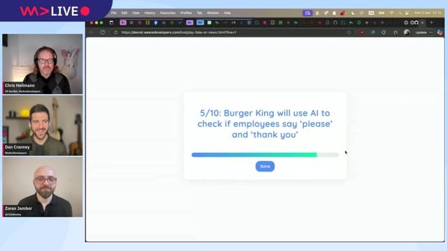
Task: Click the Solve button
Action: tap(265, 167)
